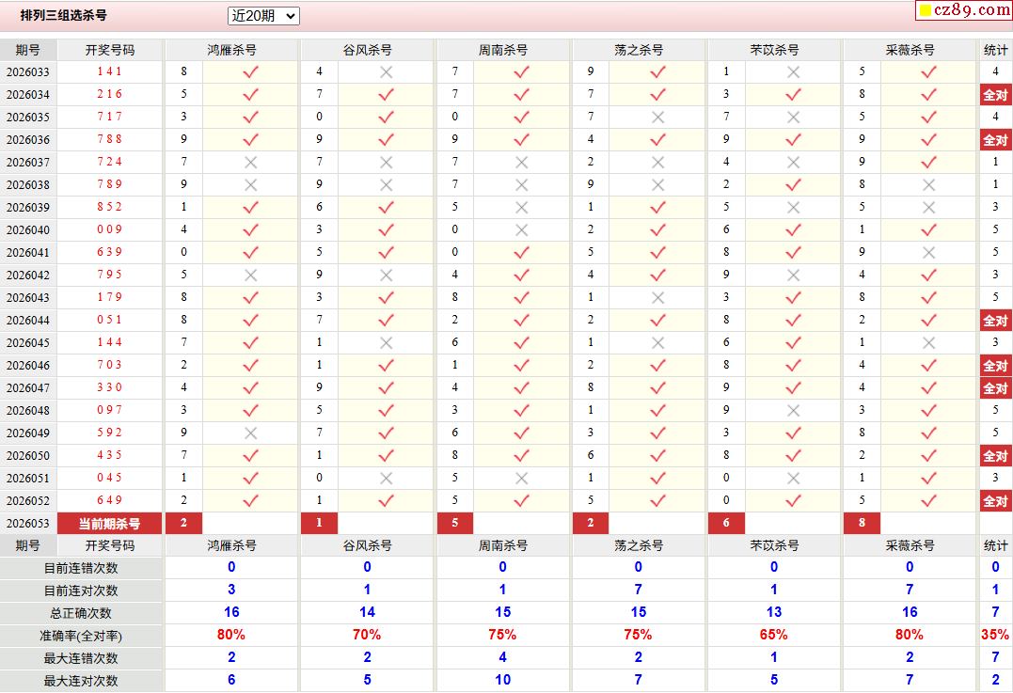Image resolution: width=1013 pixels, height=693 pixels.
Task: Click the red 当前期杀号 label
Action: (109, 524)
